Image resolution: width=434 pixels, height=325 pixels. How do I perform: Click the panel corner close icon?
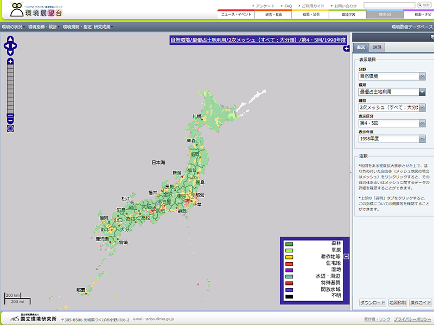pos(432,37)
